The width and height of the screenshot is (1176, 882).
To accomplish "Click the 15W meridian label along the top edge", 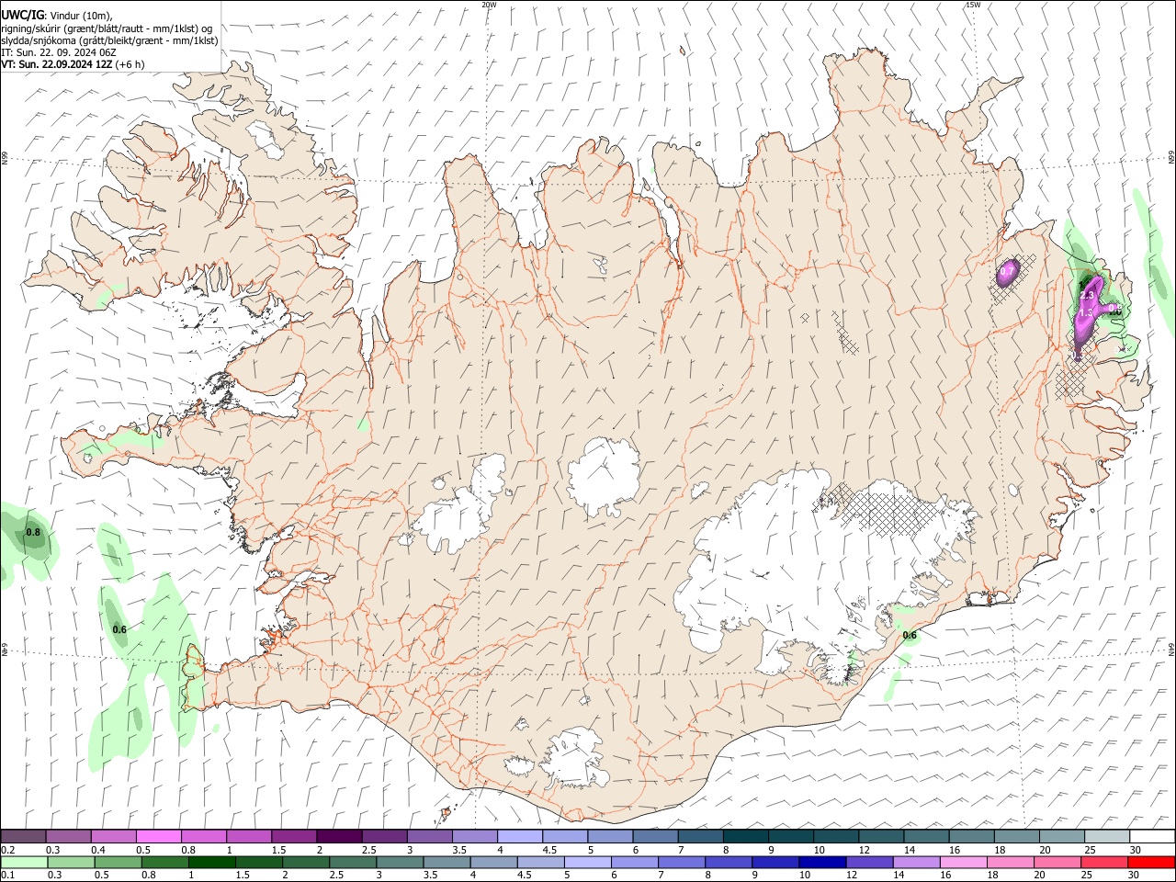I will point(973,5).
